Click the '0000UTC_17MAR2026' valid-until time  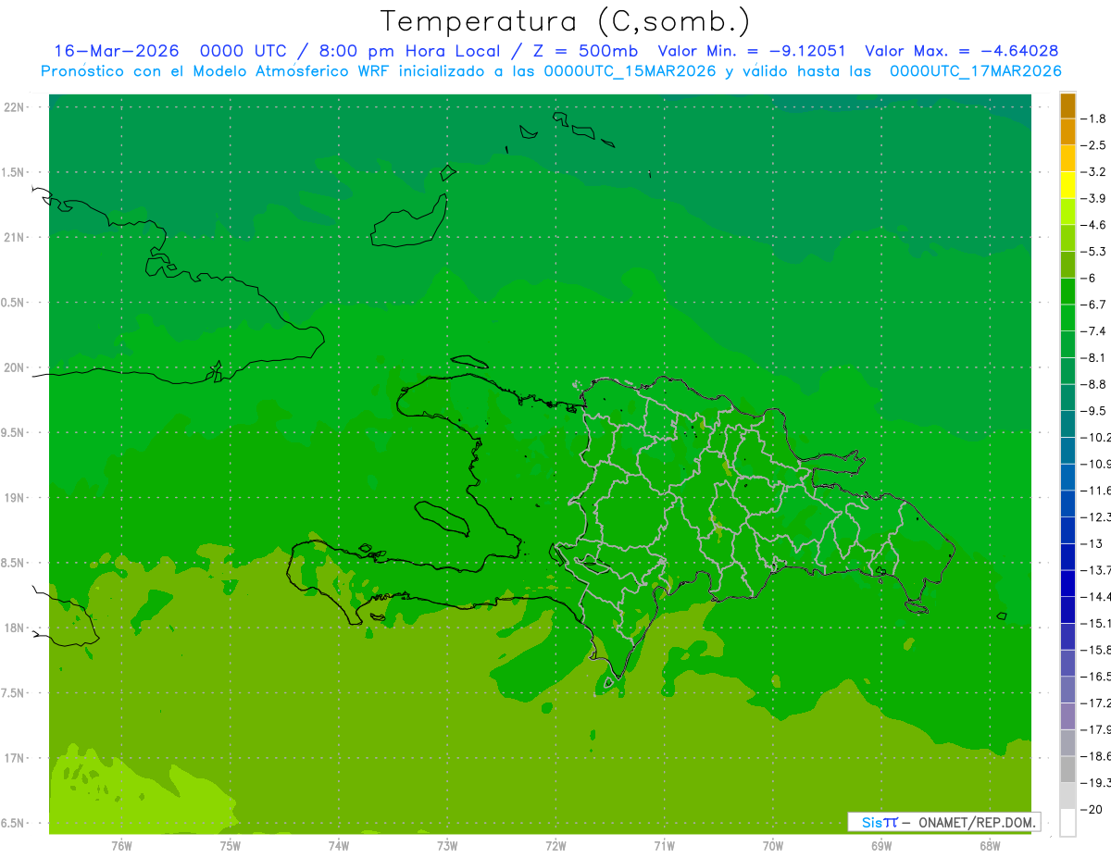point(976,71)
